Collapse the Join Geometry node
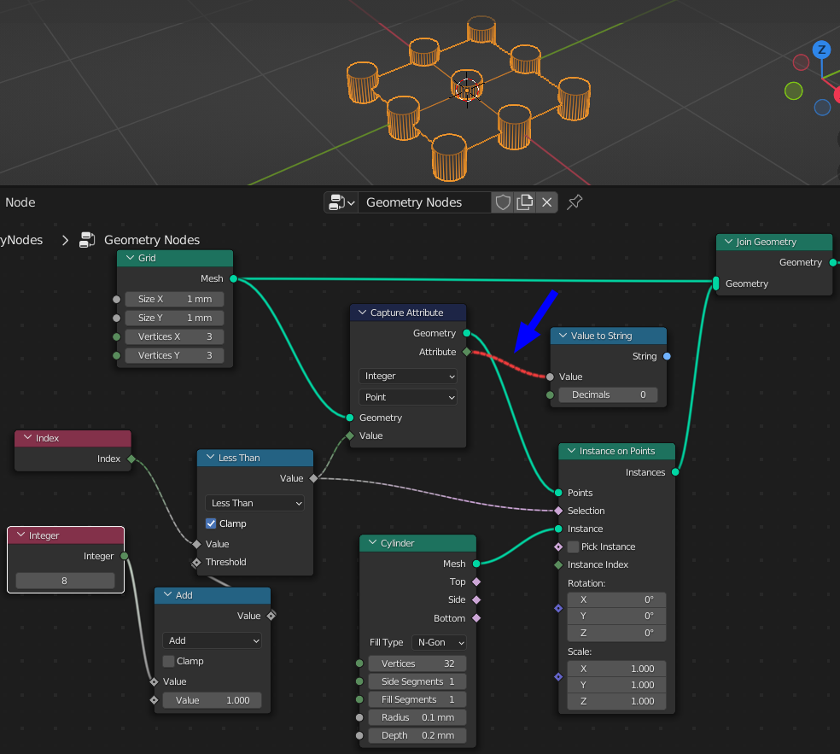This screenshot has width=840, height=754. [x=728, y=242]
